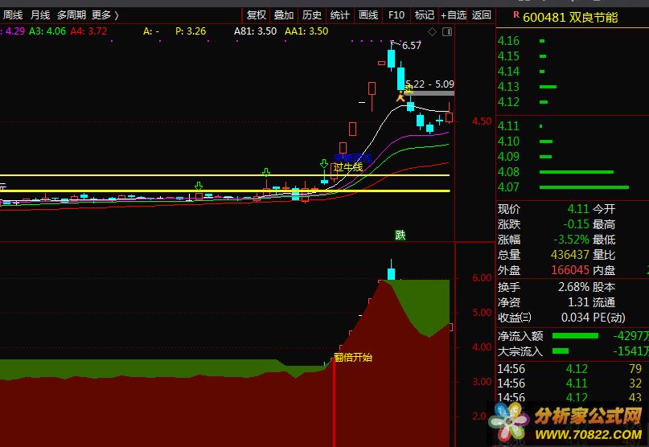Click the diamond icon above chart

coord(432,32)
